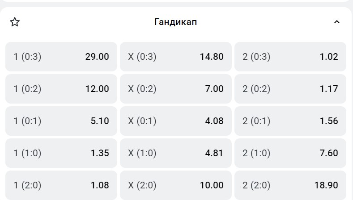Image resolution: width=353 pixels, height=200 pixels.
Task: Add 2 (1:0) at 7.60 to betslip
Action: click(x=290, y=153)
